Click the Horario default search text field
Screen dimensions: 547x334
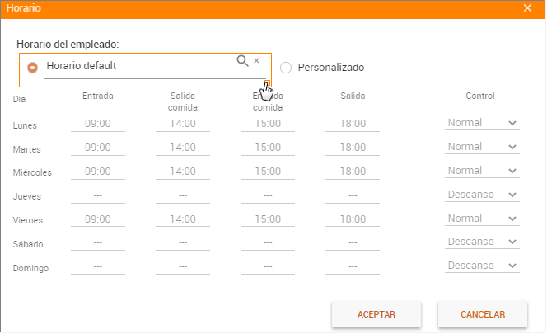(136, 66)
